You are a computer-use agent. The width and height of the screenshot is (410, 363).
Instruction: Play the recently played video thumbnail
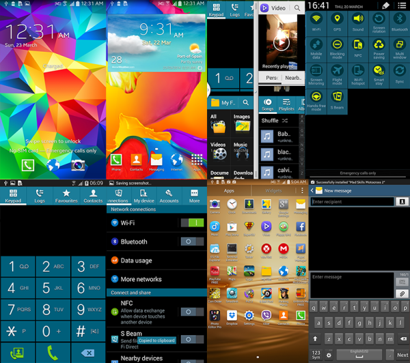pos(282,42)
